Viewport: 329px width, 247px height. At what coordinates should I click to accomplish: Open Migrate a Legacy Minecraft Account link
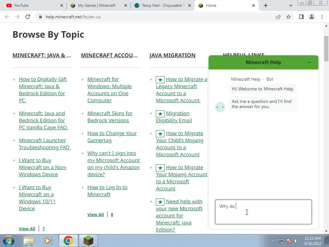(182, 90)
